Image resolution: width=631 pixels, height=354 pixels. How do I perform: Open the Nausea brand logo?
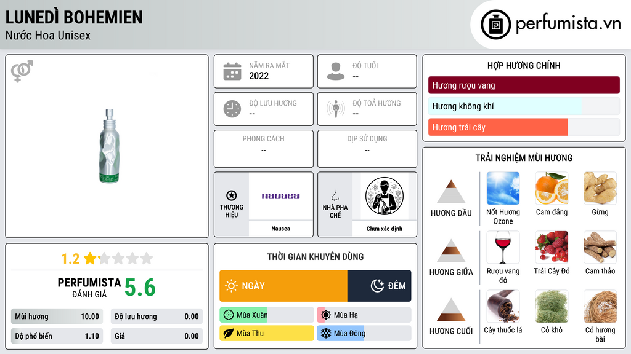(280, 196)
